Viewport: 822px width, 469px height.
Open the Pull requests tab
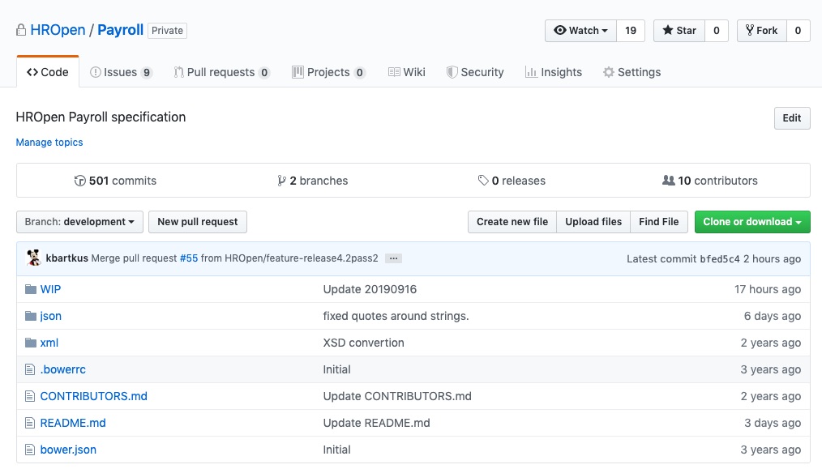[x=222, y=72]
